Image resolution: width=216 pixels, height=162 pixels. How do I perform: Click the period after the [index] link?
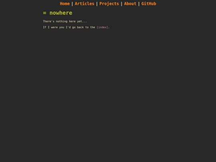[109, 28]
